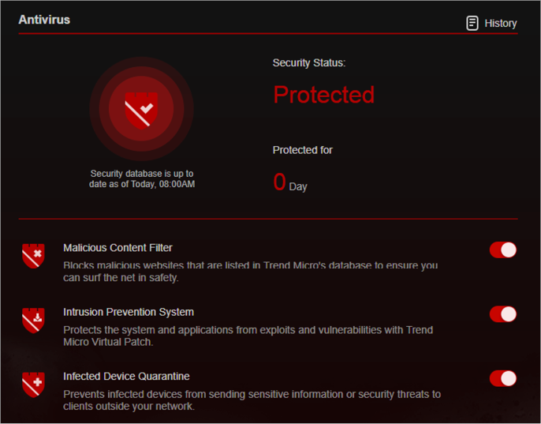Select the Intrusion Prevention System title
This screenshot has width=541, height=424.
(129, 312)
